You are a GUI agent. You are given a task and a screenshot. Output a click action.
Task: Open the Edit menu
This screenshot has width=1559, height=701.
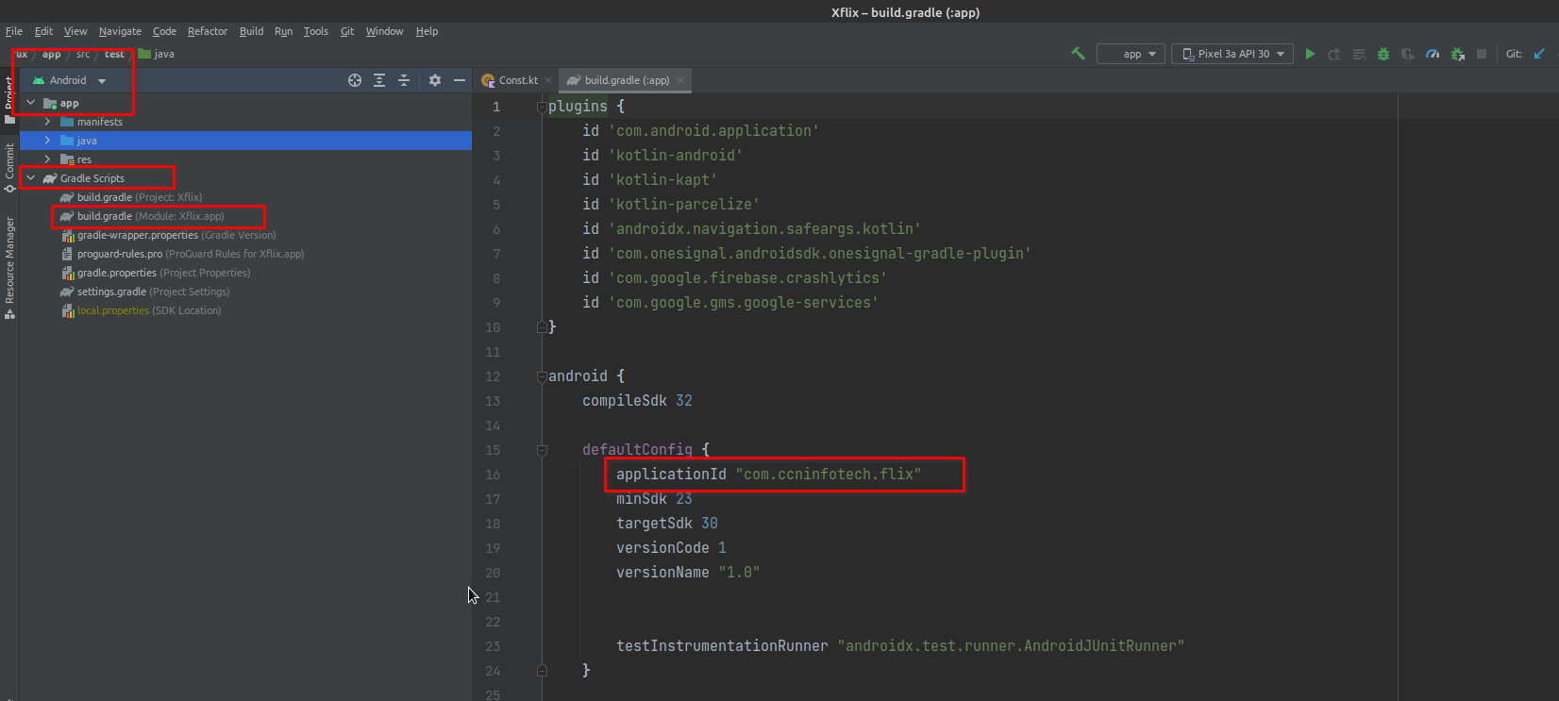click(x=44, y=31)
